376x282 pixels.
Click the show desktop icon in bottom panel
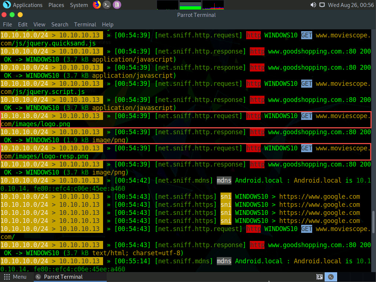[x=320, y=277]
